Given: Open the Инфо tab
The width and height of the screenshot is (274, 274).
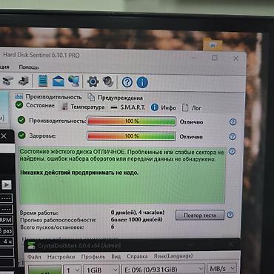Looking at the screenshot, I should (164, 107).
